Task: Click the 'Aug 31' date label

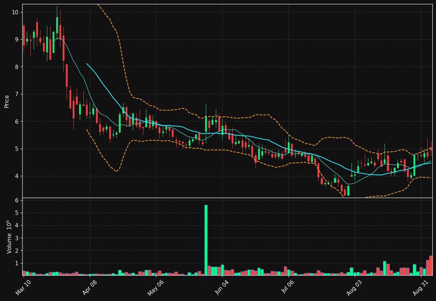Action: point(421,288)
